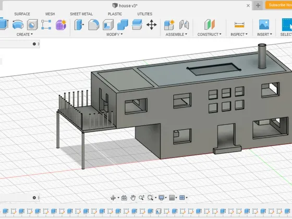Image resolution: width=292 pixels, height=219 pixels.
Task: Select the Hole tool
Action: 32,25
